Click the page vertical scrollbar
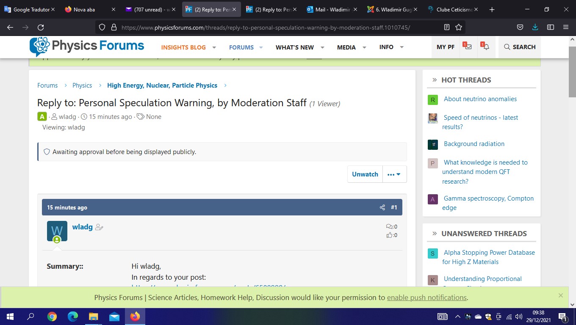Viewport: 576px width, 325px height. click(x=572, y=169)
